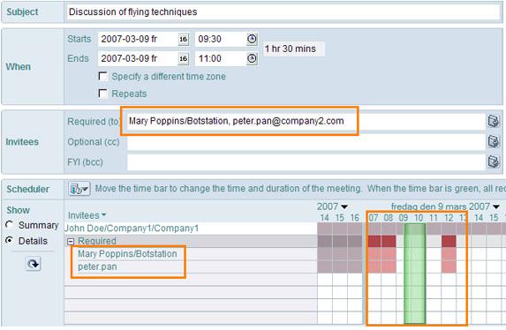Select Mary Poppins/Botstation in scheduler list

[x=127, y=254]
